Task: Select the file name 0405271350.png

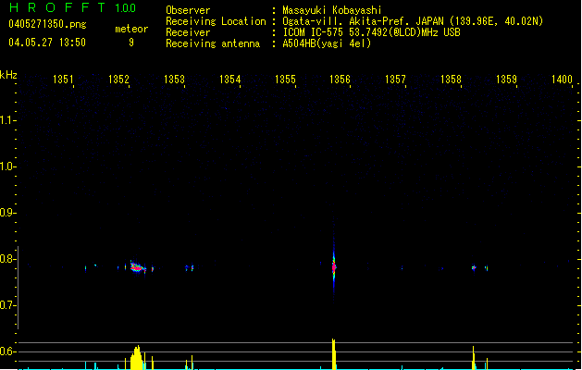Action: (47, 24)
